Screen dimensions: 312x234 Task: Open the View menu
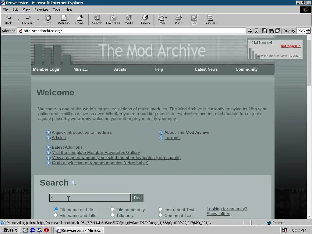point(26,9)
